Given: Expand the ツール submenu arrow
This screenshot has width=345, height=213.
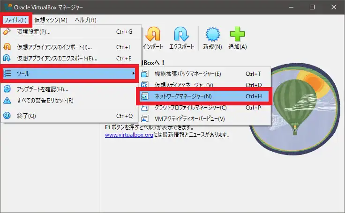Looking at the screenshot, I should (x=134, y=73).
